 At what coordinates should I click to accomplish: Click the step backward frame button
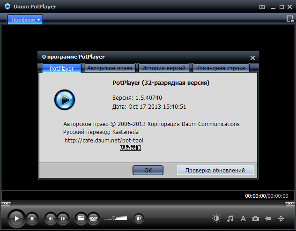pos(50,218)
